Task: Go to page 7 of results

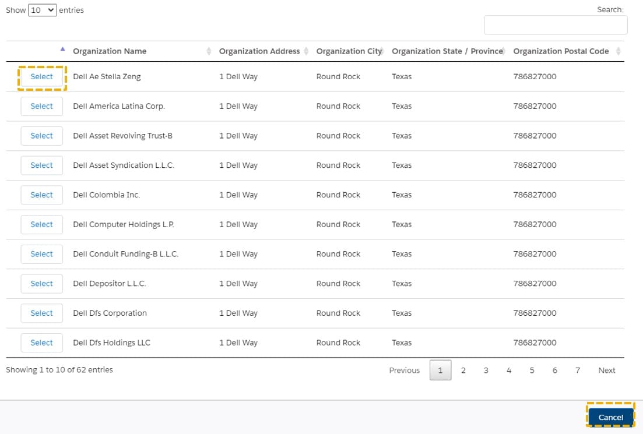Action: [x=578, y=370]
